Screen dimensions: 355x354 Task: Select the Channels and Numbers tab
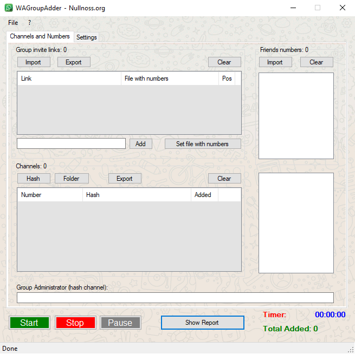pyautogui.click(x=40, y=36)
